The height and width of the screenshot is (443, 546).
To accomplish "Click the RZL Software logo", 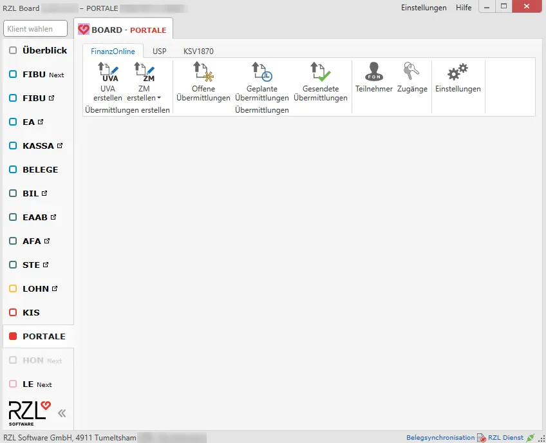I will coord(30,413).
